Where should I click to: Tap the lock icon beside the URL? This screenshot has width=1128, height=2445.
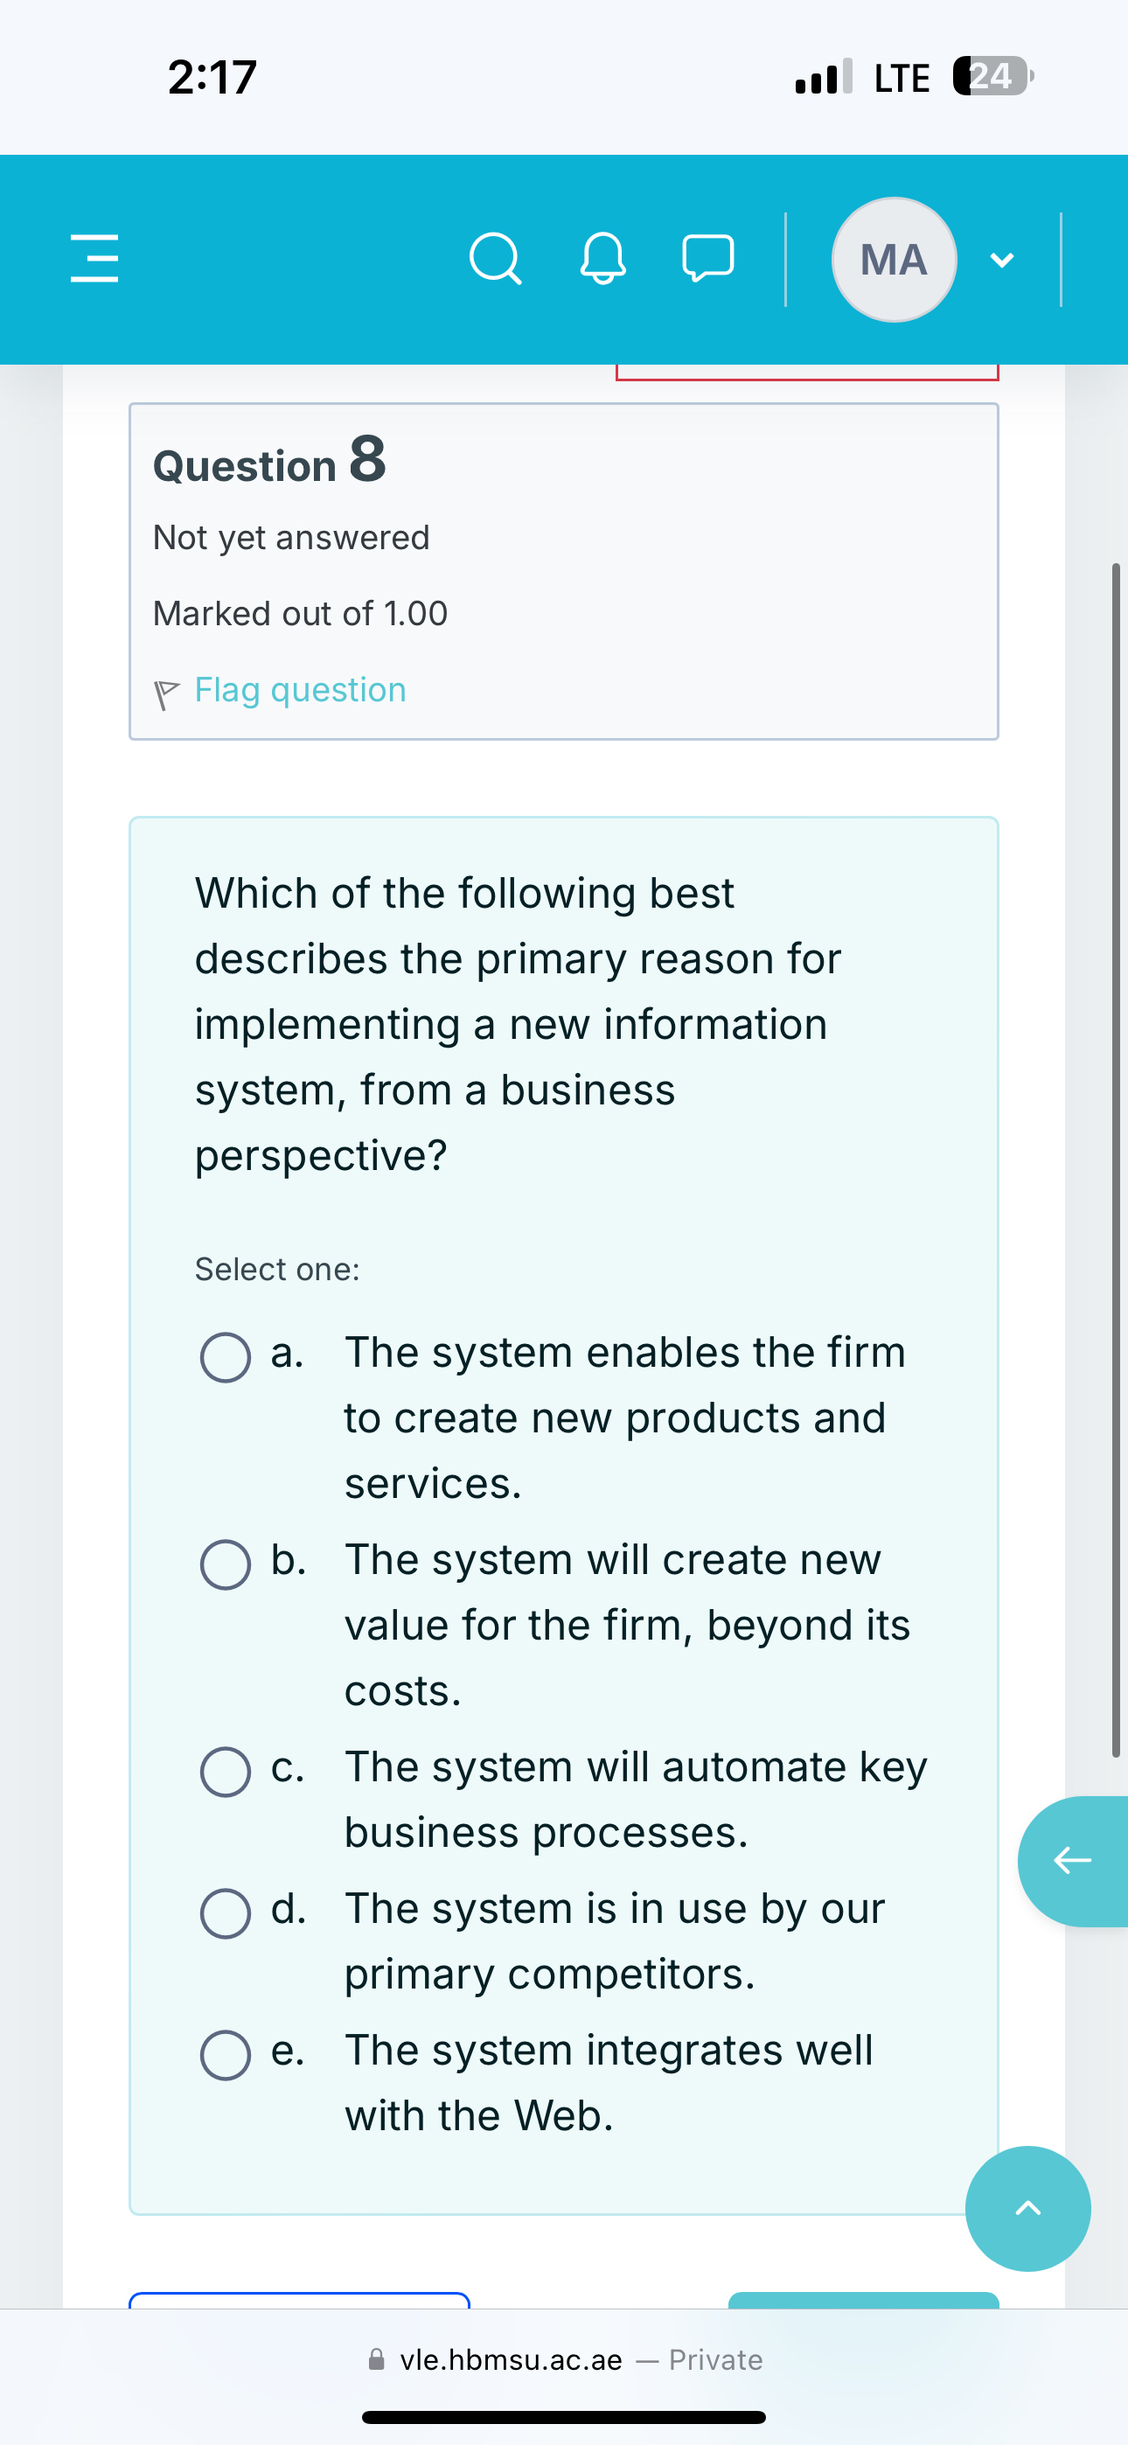pyautogui.click(x=377, y=2359)
